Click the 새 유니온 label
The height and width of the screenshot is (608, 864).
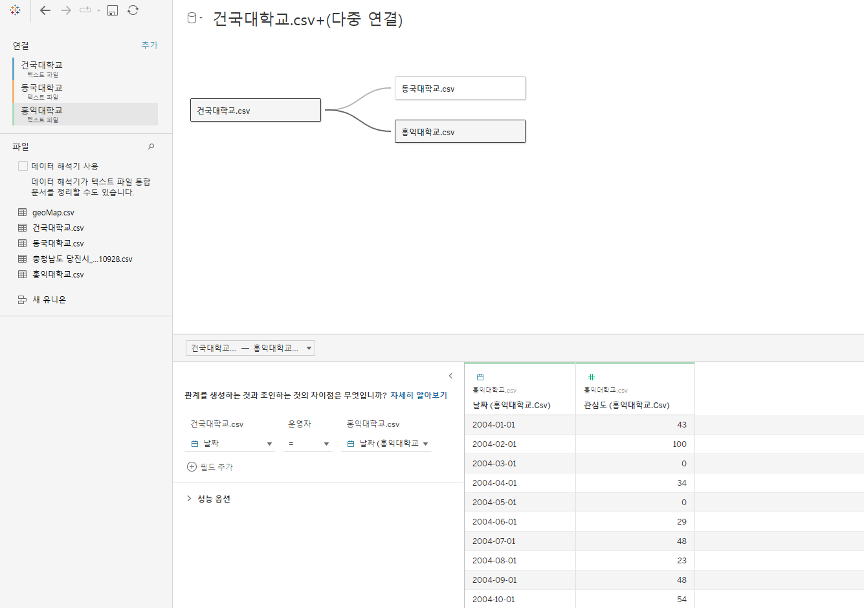[49, 299]
